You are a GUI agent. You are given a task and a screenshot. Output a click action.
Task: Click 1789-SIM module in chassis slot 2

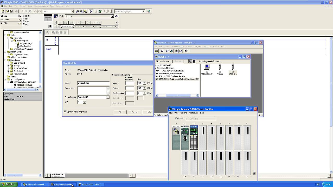click(194, 138)
